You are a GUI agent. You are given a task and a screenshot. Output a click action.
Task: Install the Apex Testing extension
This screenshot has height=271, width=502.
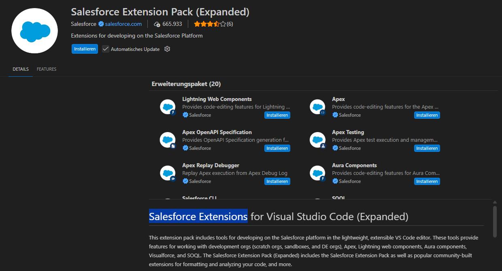(427, 148)
